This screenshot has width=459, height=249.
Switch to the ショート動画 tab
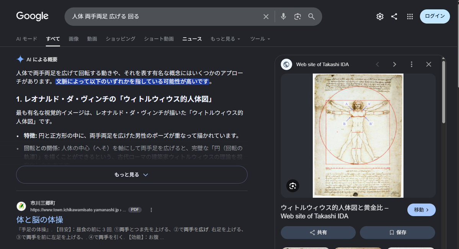click(158, 39)
